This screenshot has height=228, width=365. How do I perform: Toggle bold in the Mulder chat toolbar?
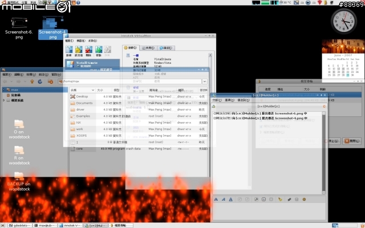click(216, 199)
